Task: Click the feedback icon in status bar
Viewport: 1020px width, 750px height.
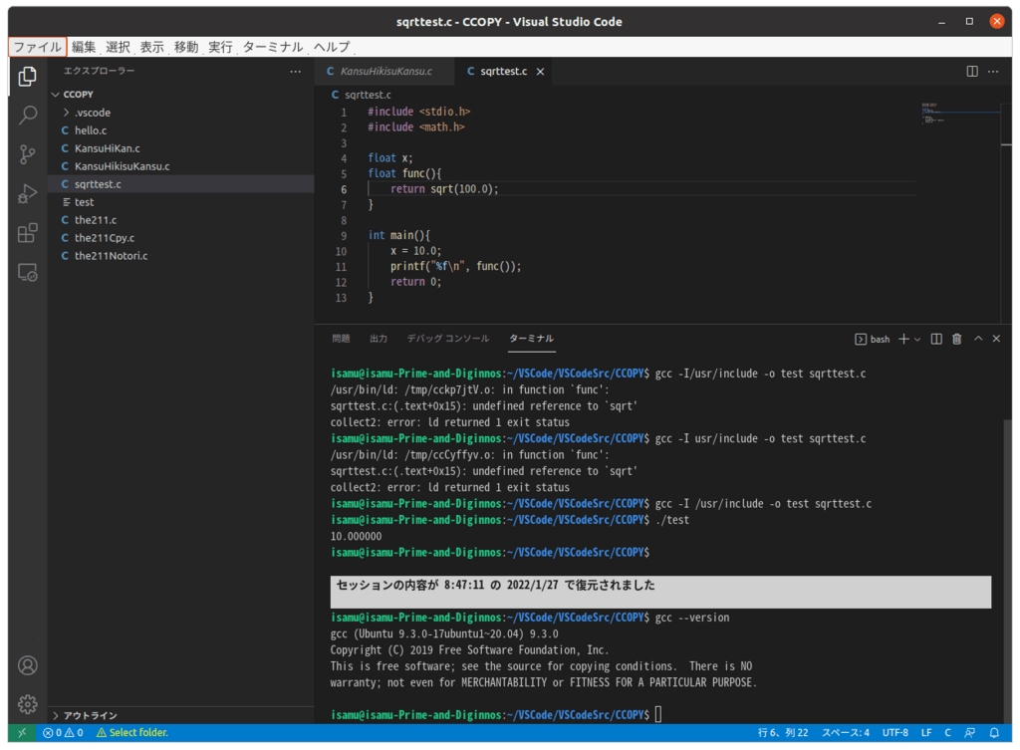Action: 969,732
